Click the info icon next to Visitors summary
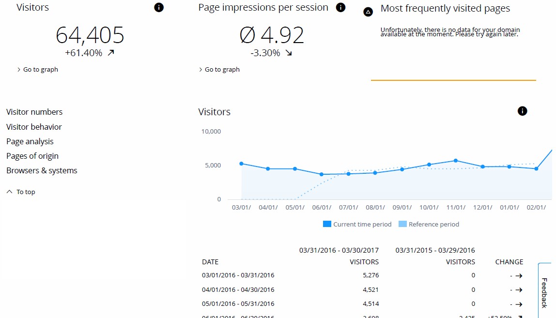 point(159,7)
